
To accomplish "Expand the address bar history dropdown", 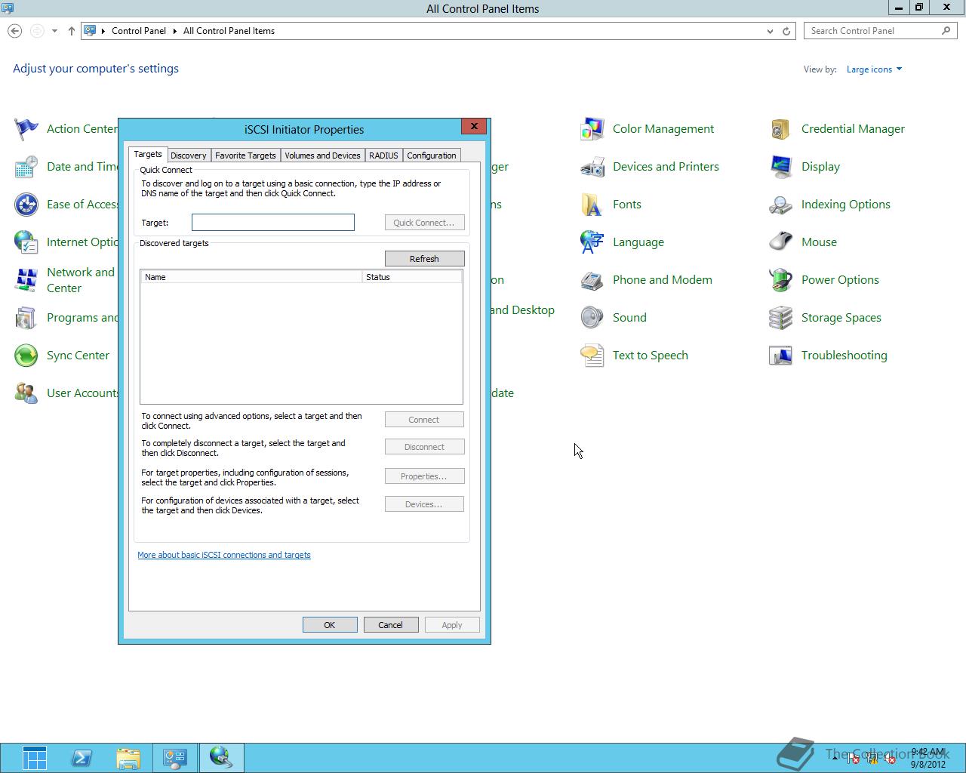I will [x=770, y=31].
